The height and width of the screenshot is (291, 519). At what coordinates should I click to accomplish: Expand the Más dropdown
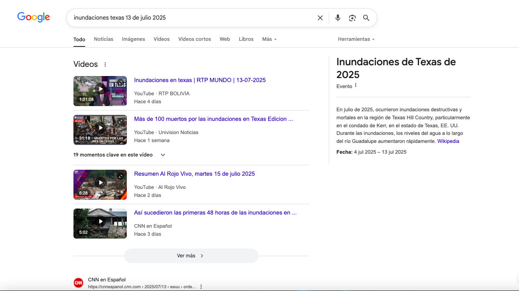[269, 39]
